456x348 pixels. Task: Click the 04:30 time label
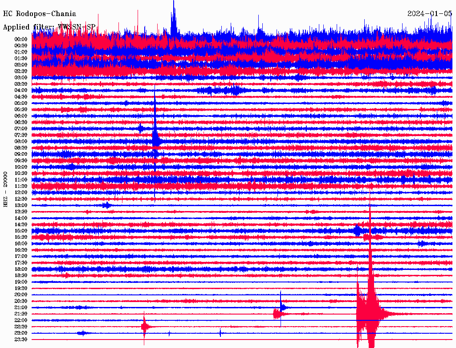(x=21, y=97)
